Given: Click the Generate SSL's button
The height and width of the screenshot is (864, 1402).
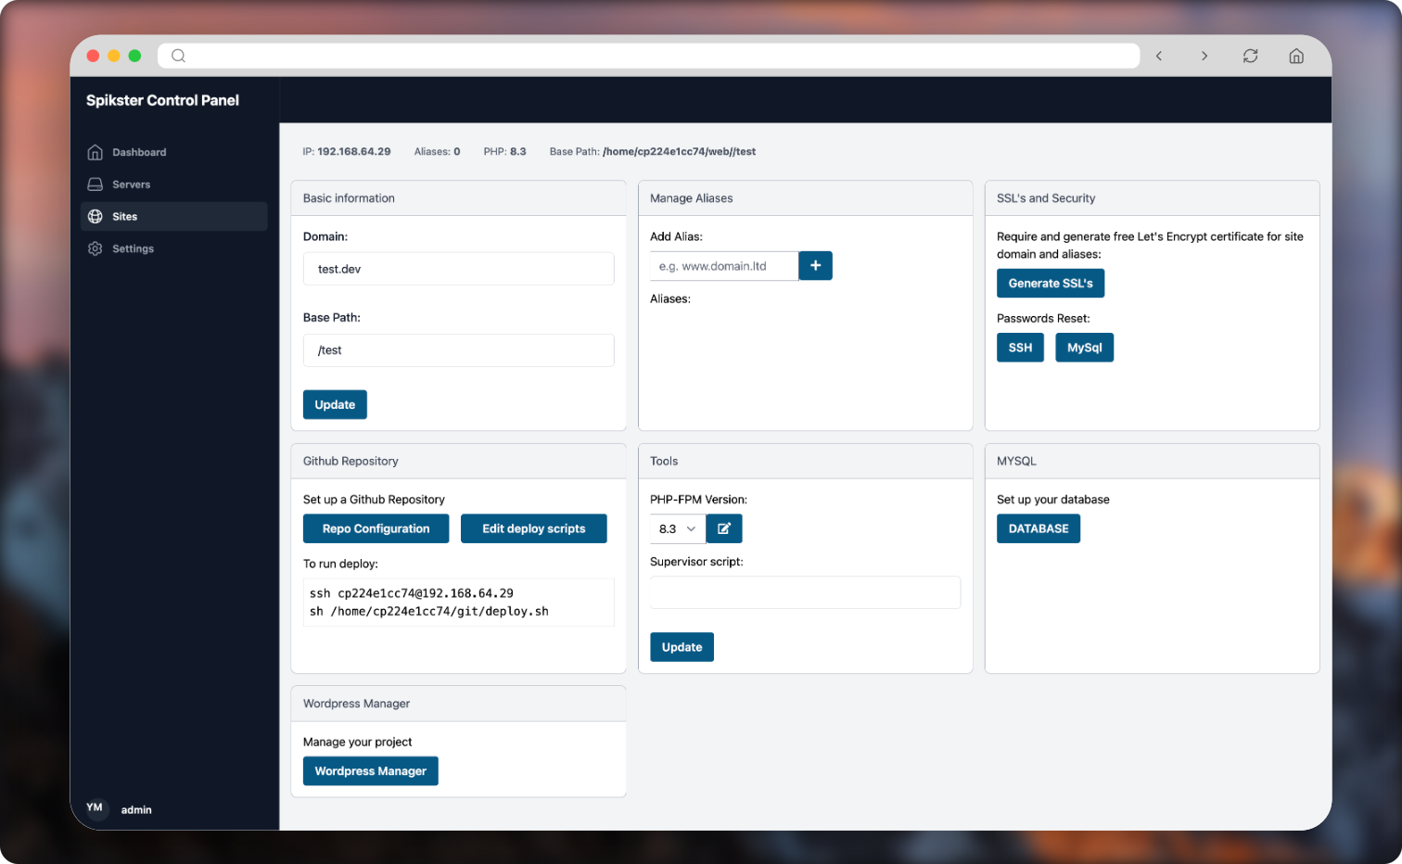Looking at the screenshot, I should (x=1051, y=284).
